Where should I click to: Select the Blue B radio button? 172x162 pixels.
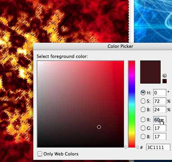143,136
